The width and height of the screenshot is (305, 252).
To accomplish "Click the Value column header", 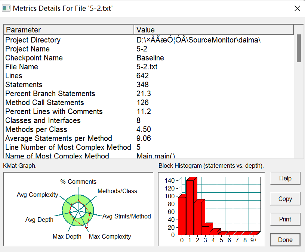I will [214, 30].
